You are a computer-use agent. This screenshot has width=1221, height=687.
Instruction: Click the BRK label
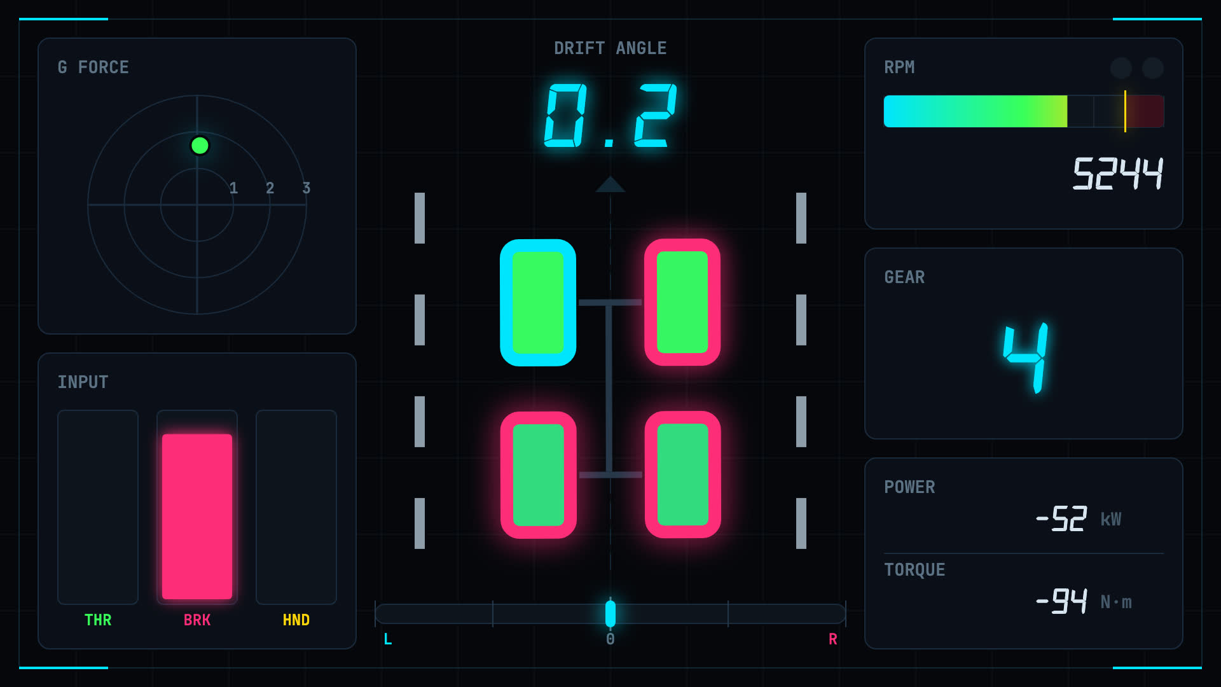197,620
